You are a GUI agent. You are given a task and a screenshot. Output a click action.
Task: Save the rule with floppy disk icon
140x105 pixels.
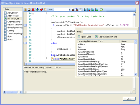(x=29, y=10)
